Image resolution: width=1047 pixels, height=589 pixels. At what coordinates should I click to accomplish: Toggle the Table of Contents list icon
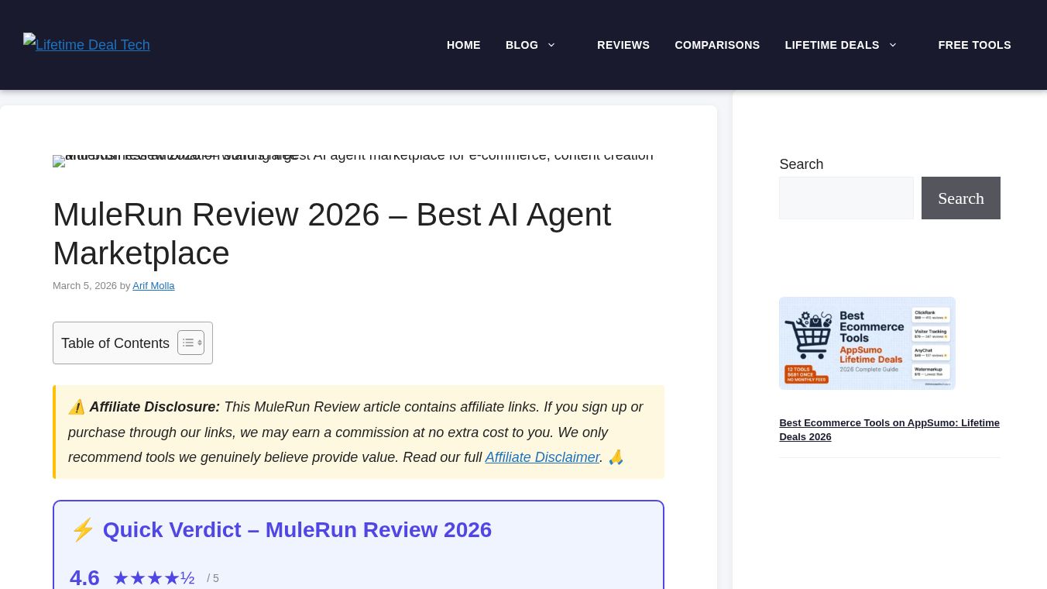tap(191, 343)
